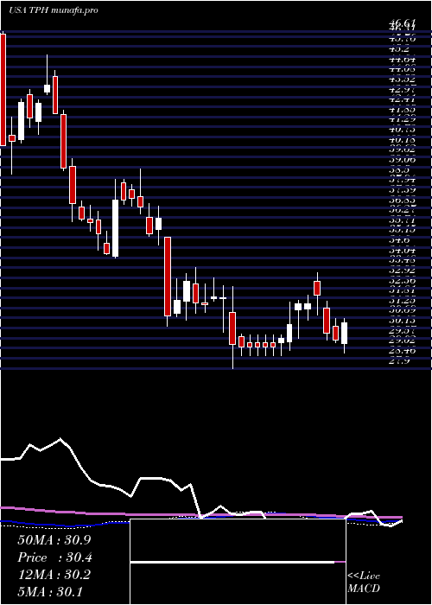
Task: Select the 45.2 price axis label
Action: pyautogui.click(x=399, y=49)
